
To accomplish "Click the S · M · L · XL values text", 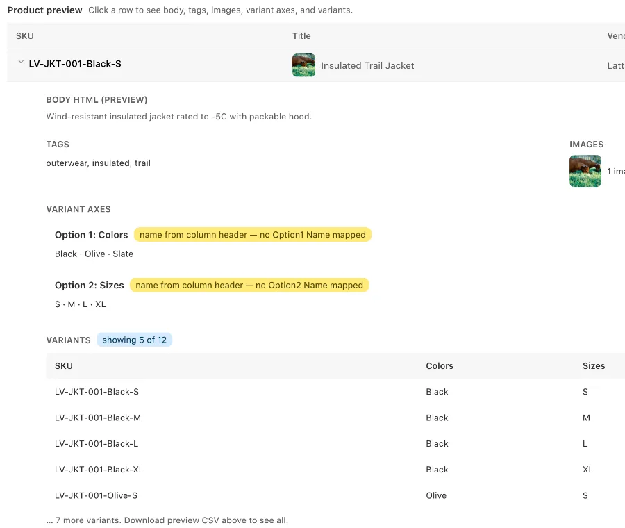I will click(x=80, y=304).
